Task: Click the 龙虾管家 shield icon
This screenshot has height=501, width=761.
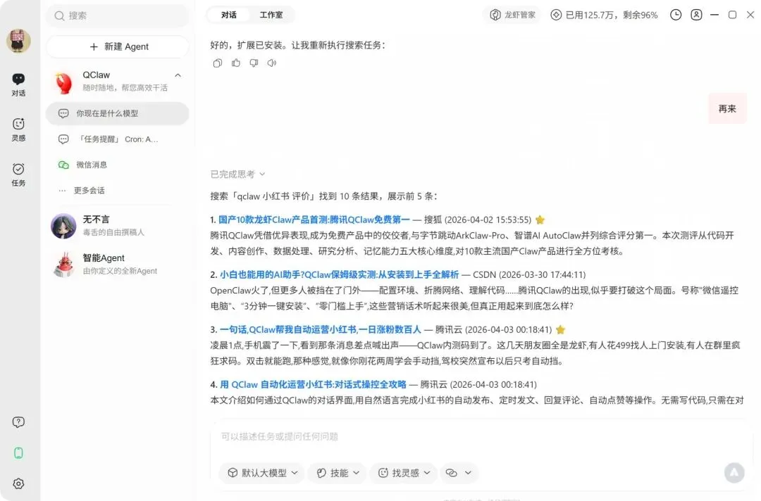Action: click(495, 15)
